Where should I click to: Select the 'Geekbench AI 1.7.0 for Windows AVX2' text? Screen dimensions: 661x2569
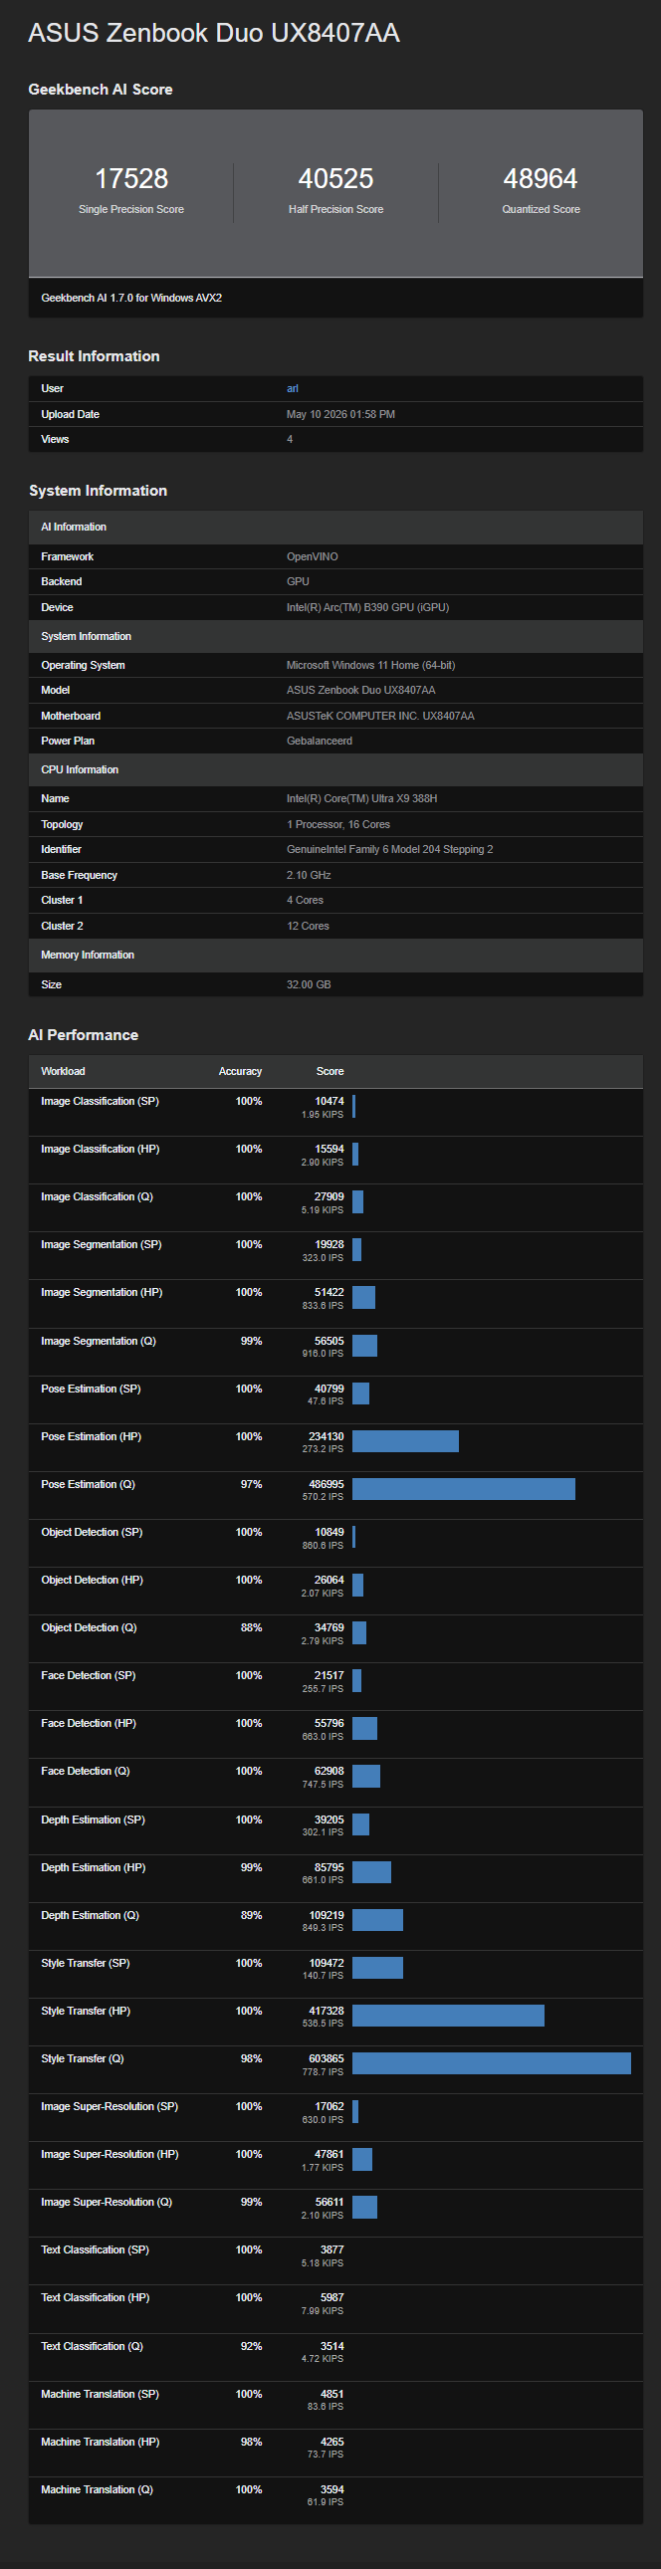tap(131, 299)
